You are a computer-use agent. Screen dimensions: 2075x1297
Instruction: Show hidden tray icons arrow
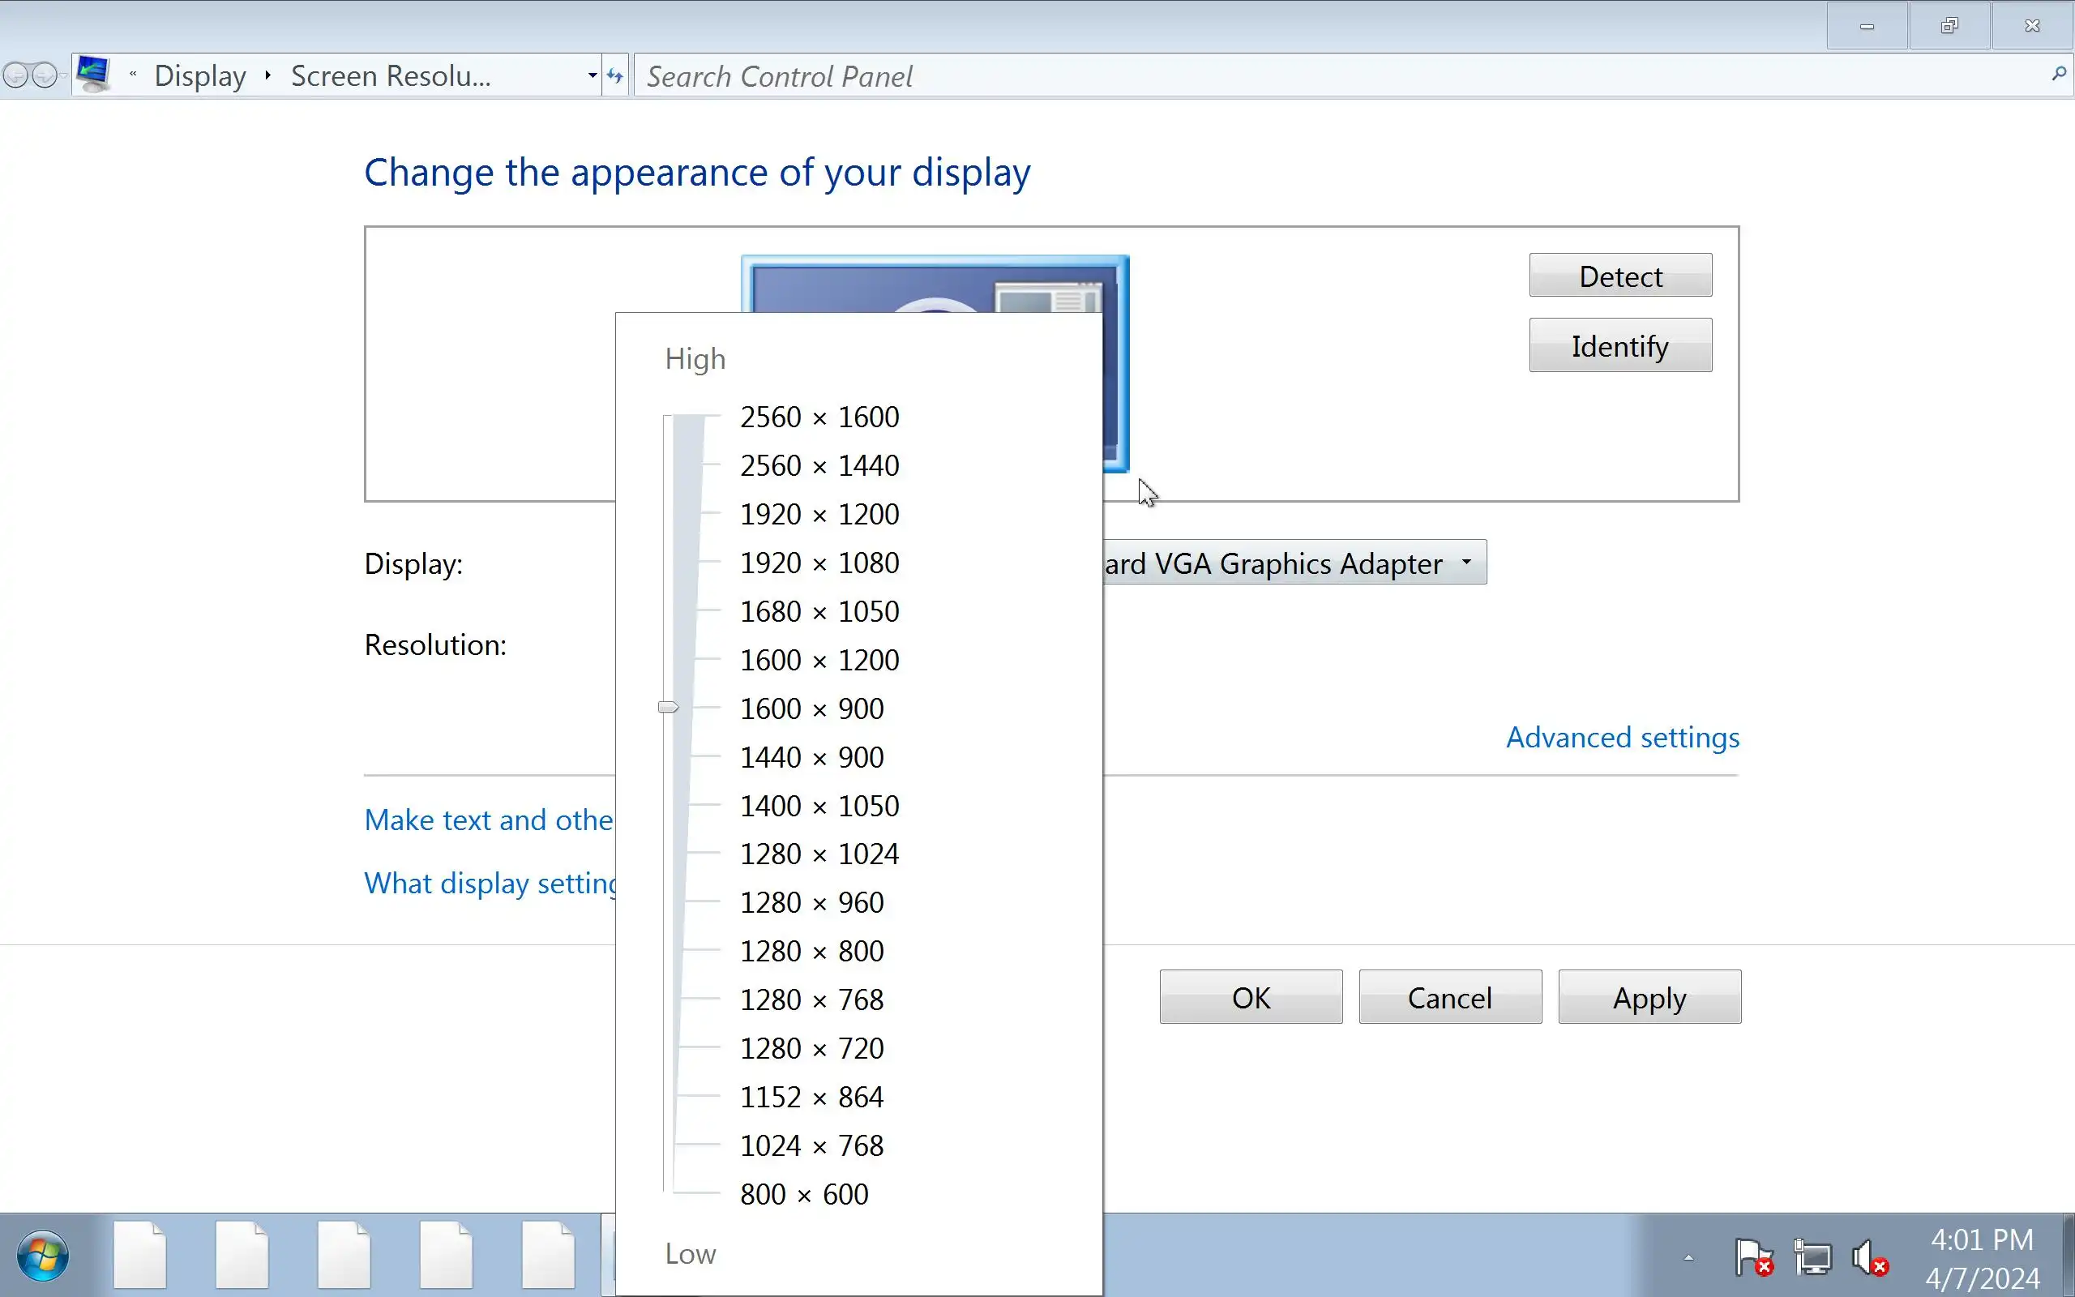1688,1258
